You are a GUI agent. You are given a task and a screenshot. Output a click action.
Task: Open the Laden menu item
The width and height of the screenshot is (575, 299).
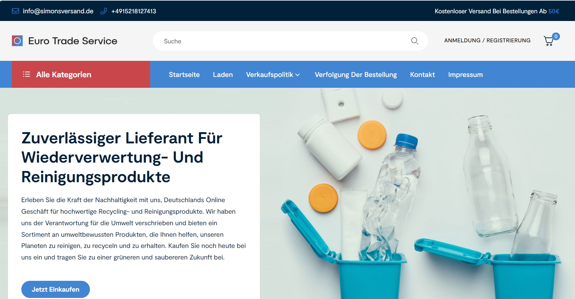[223, 74]
